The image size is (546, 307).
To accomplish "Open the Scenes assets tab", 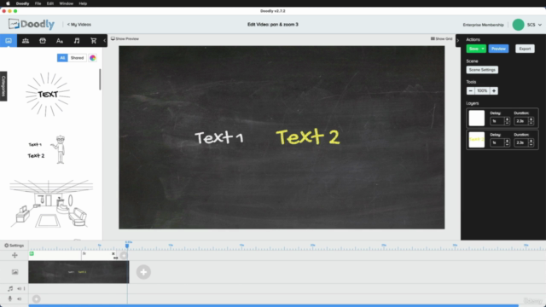I will coord(9,41).
